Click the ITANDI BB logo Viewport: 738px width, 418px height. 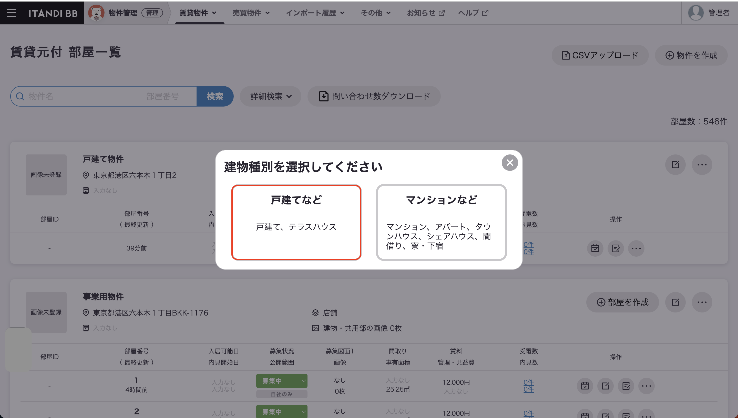(53, 13)
